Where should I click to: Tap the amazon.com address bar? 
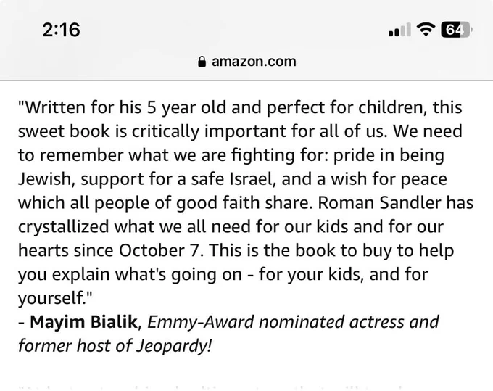(247, 62)
